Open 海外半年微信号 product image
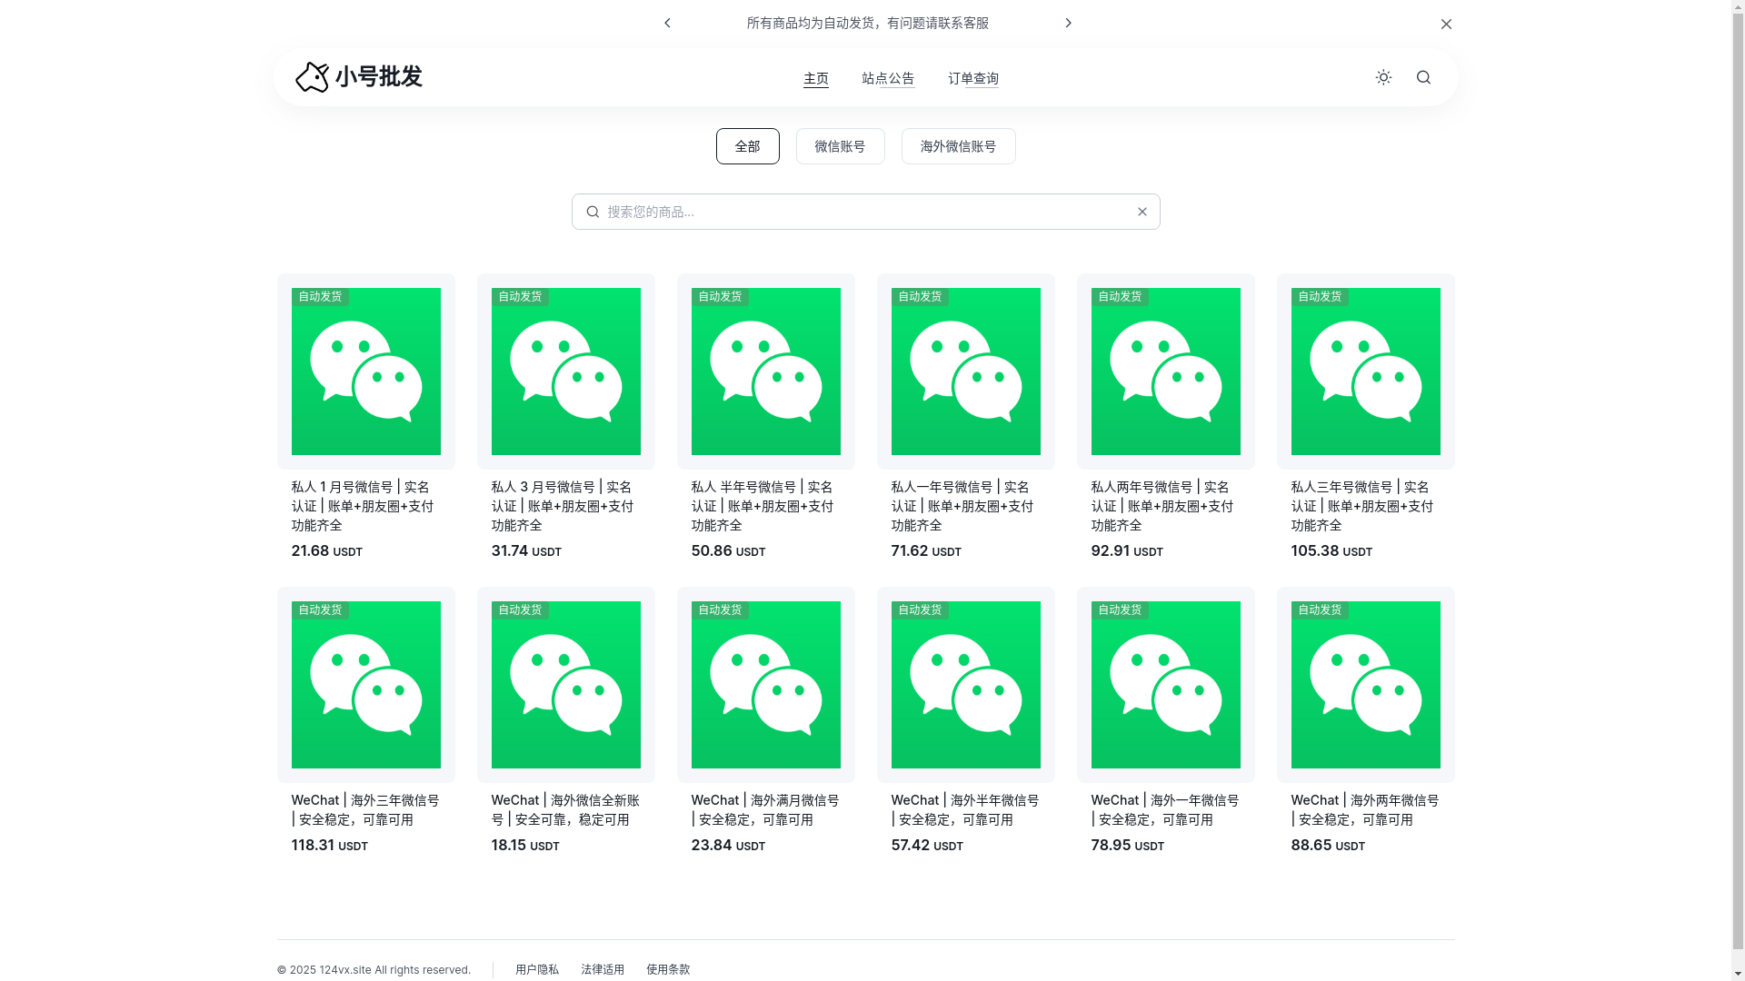The image size is (1745, 981). 965,685
